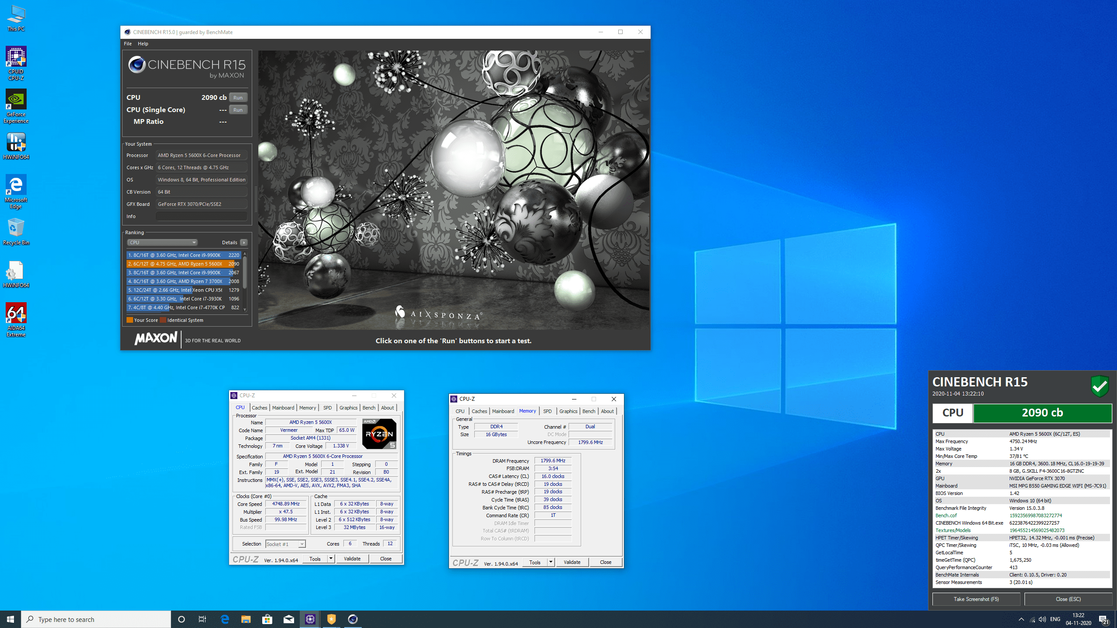
Task: Click Close button in left CPU-Z
Action: tap(386, 559)
